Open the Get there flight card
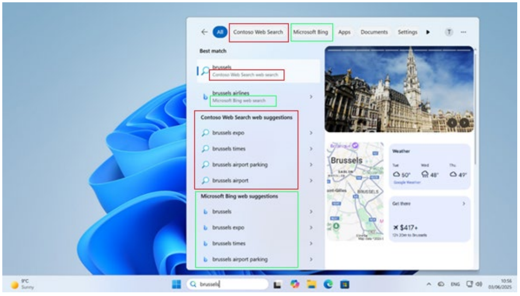This screenshot has width=520, height=296. [x=430, y=219]
